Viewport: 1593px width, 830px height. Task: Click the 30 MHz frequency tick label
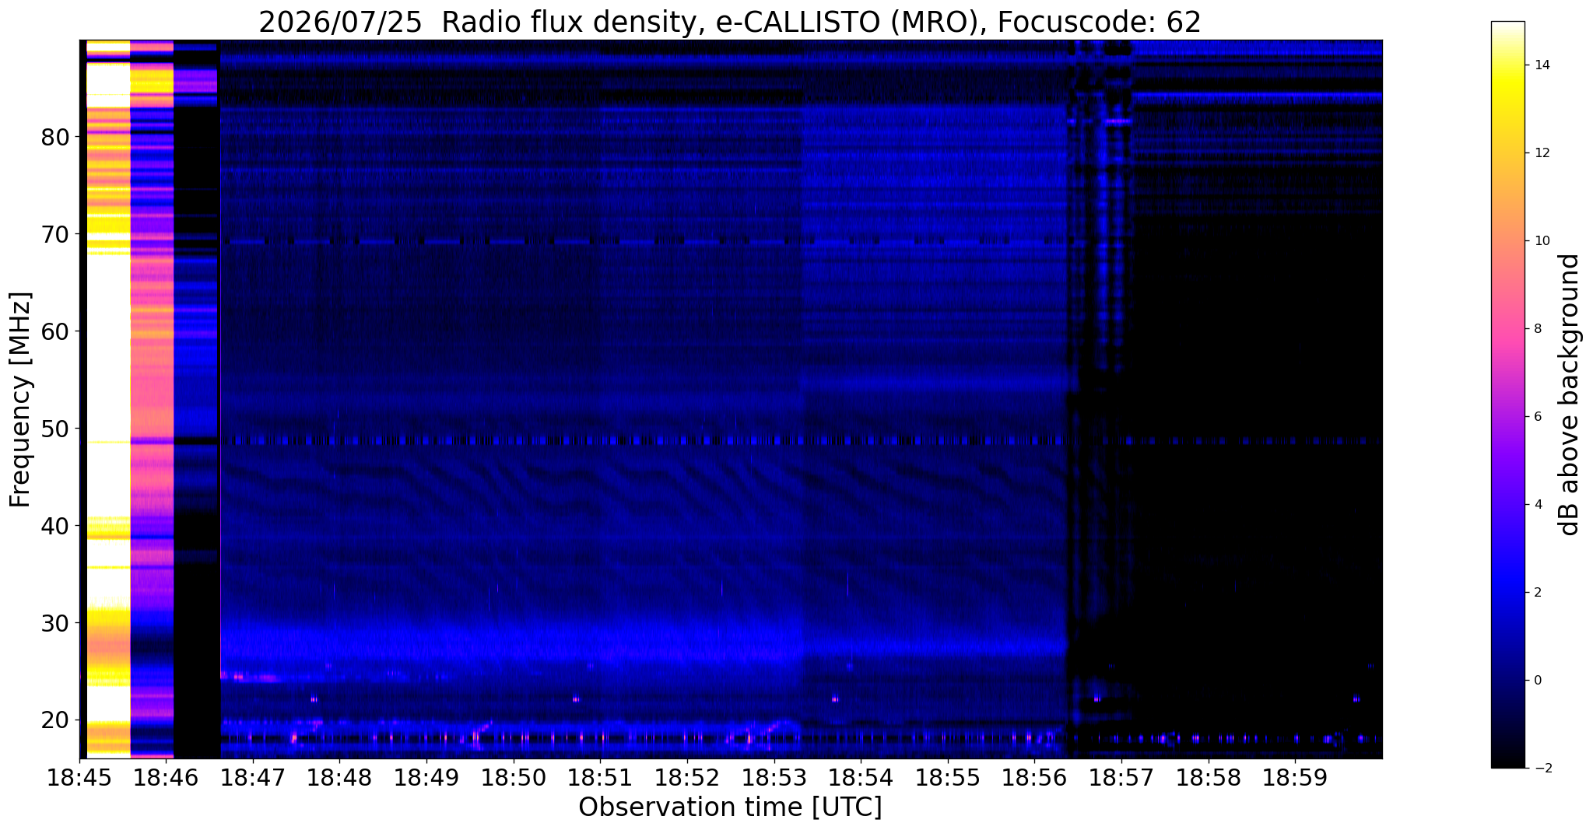pos(55,623)
